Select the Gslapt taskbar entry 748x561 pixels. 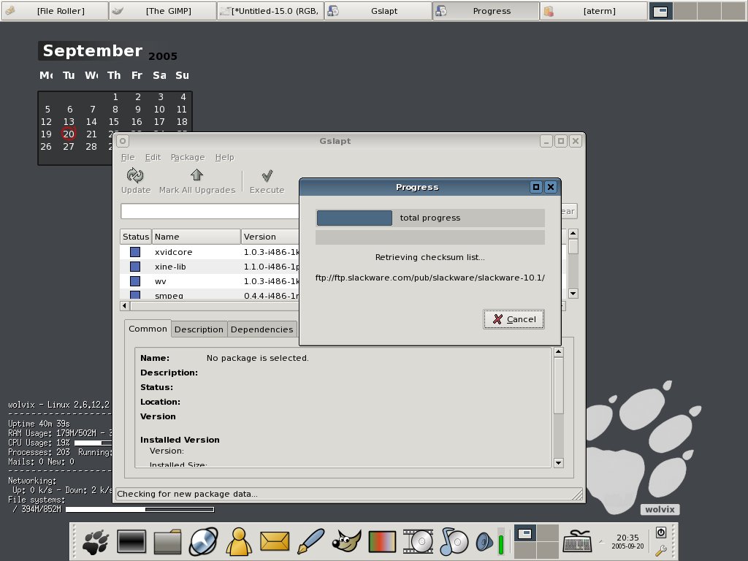point(378,11)
